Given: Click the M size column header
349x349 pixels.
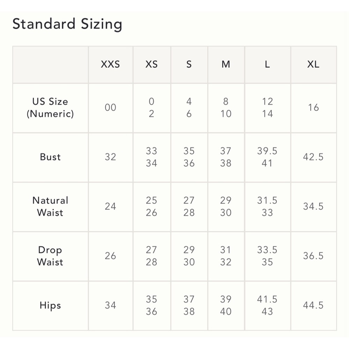Looking at the screenshot, I should (226, 65).
